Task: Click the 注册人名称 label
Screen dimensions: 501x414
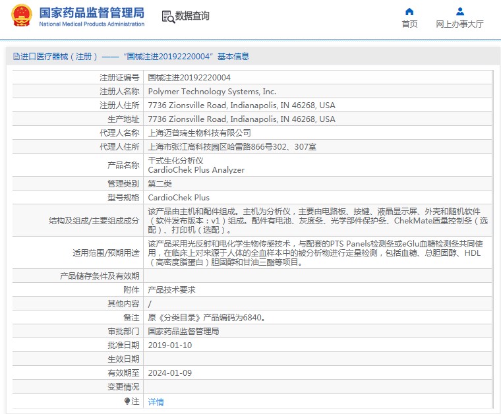Action: [x=119, y=92]
